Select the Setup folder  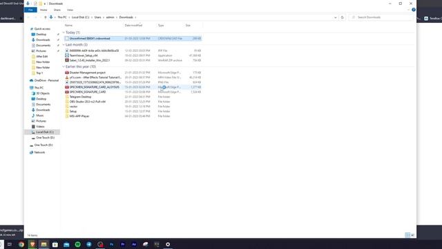coord(133,111)
